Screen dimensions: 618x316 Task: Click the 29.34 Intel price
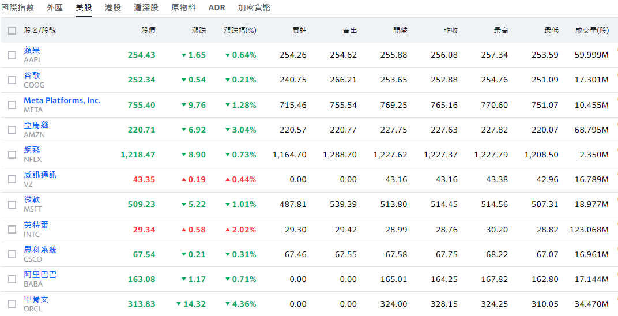coord(144,230)
